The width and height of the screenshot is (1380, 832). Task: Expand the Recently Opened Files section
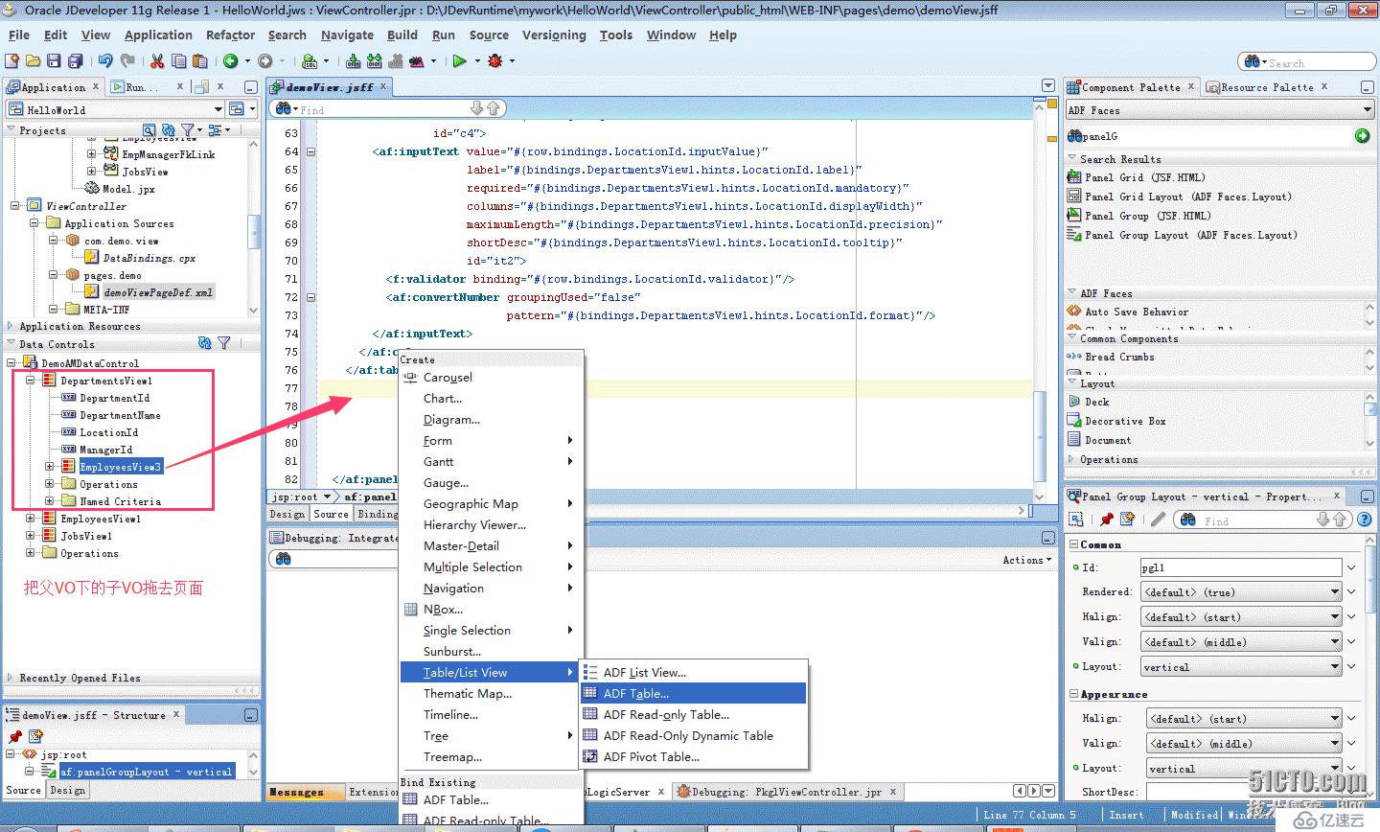tap(11, 678)
